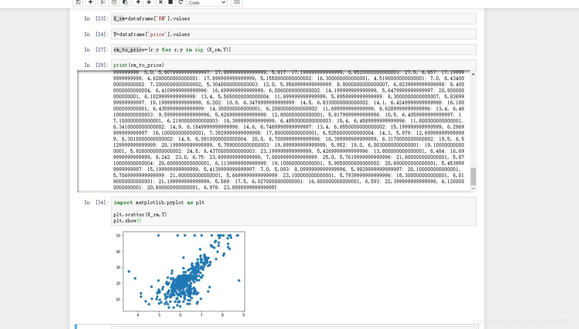Screen dimensions: 579x329
Task: Click the In [24]: cell prompt
Action: [96, 34]
